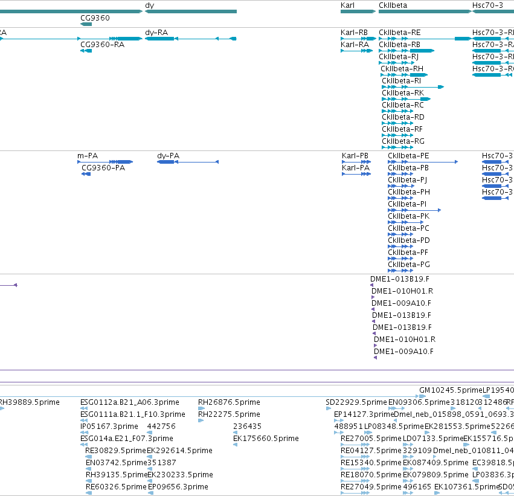Click the CkIIbeta-PE protein label
The image size is (514, 496).
tap(408, 156)
